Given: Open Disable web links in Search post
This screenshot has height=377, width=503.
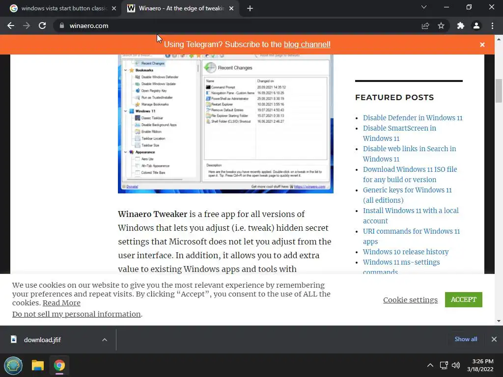Looking at the screenshot, I should coord(409,154).
